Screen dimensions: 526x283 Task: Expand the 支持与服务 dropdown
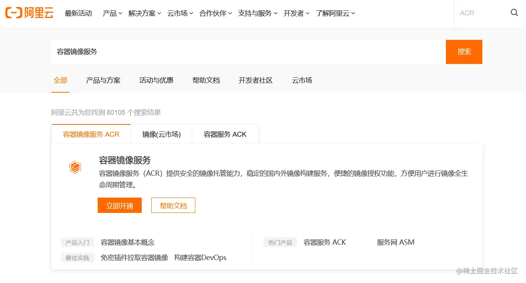(256, 13)
